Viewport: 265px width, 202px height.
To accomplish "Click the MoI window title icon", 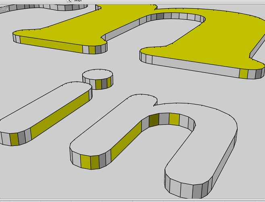I will tap(69, 1).
